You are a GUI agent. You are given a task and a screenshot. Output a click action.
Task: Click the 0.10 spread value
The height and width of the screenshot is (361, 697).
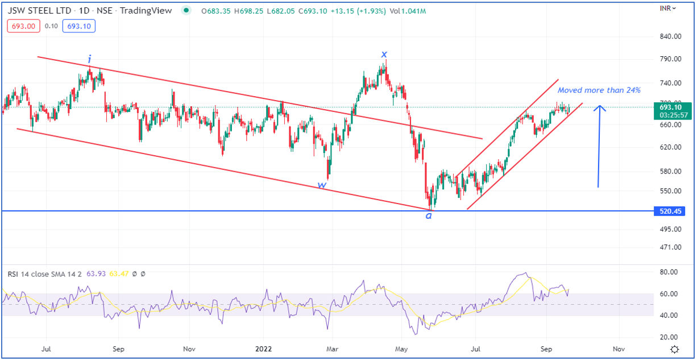52,26
